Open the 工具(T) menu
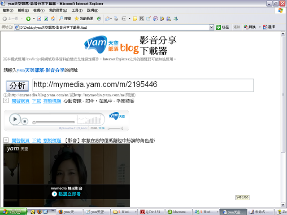287x215 pixels. tap(77, 10)
